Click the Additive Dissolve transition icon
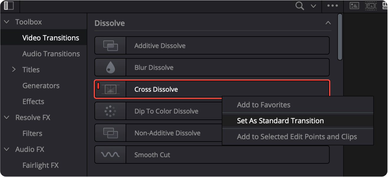 pos(110,46)
